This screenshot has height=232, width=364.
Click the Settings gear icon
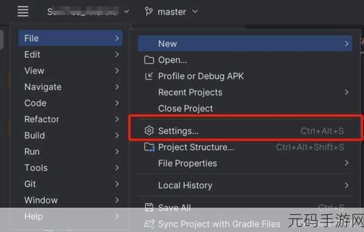[149, 131]
